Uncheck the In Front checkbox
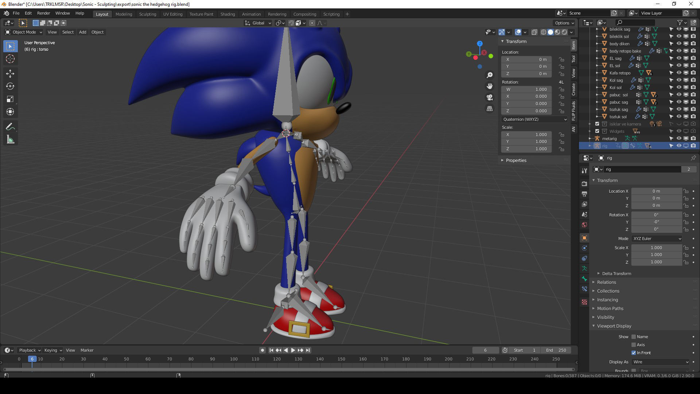Image resolution: width=700 pixels, height=394 pixels. coord(634,353)
